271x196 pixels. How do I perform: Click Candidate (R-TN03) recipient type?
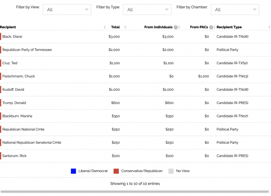[x=232, y=76]
